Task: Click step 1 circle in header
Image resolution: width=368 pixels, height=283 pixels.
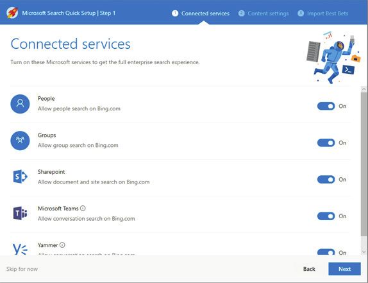Action: [175, 13]
